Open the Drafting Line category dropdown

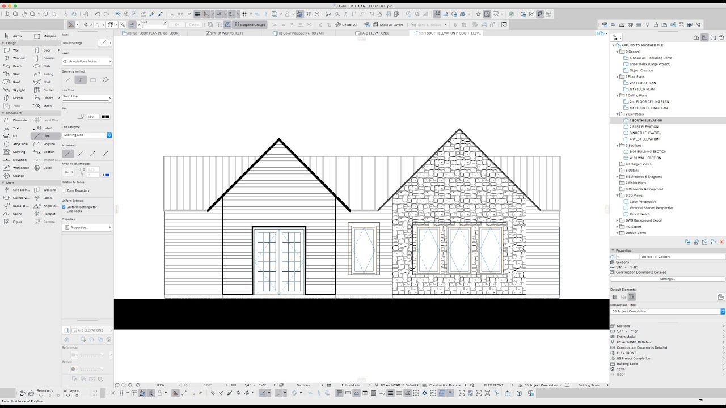86,135
